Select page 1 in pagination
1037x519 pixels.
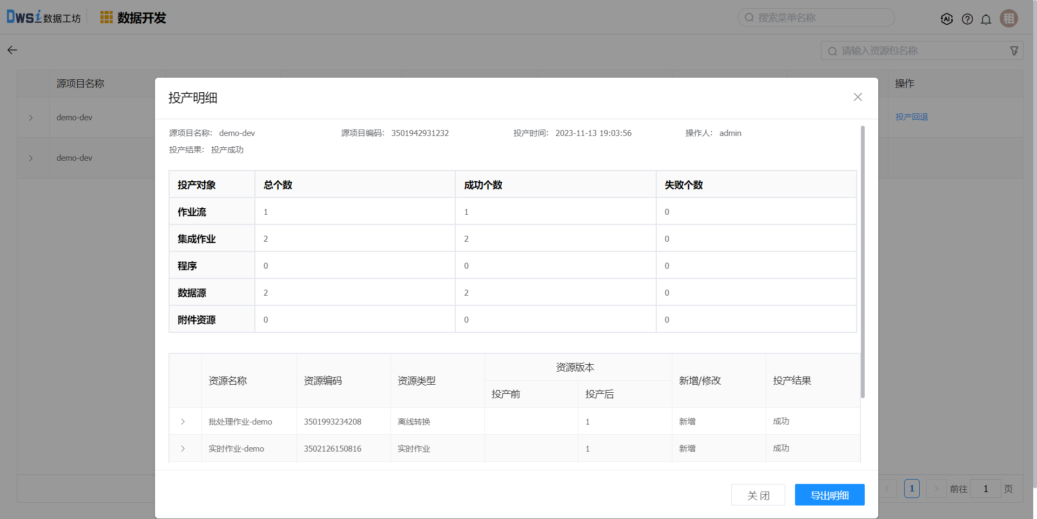pyautogui.click(x=912, y=489)
